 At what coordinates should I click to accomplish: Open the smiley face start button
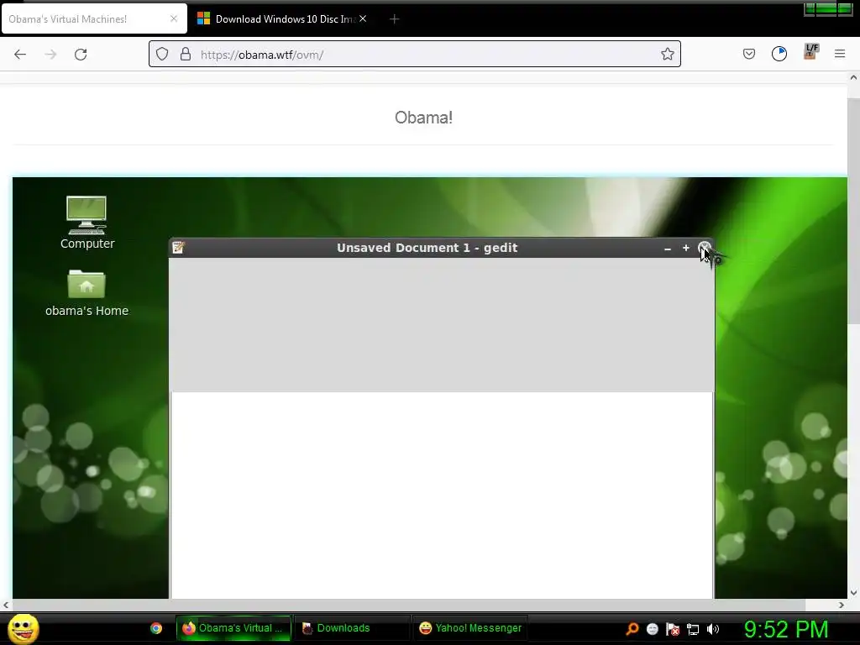(x=23, y=628)
